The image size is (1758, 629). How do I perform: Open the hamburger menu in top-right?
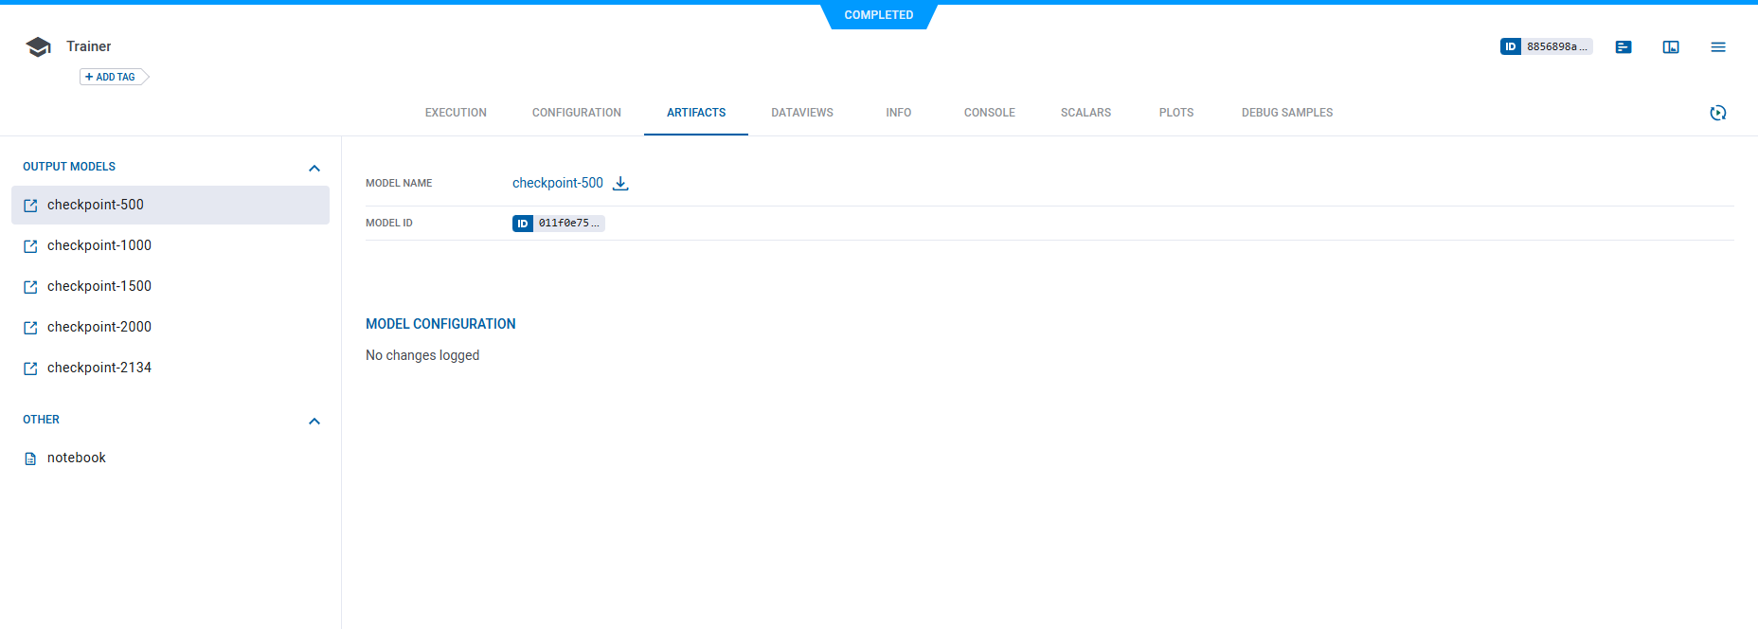pos(1717,47)
